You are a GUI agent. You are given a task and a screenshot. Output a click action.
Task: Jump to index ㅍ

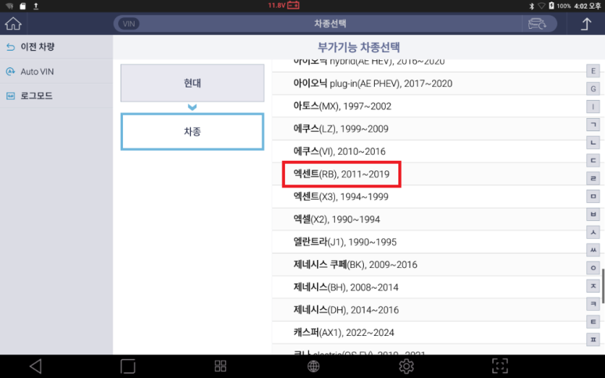click(593, 340)
